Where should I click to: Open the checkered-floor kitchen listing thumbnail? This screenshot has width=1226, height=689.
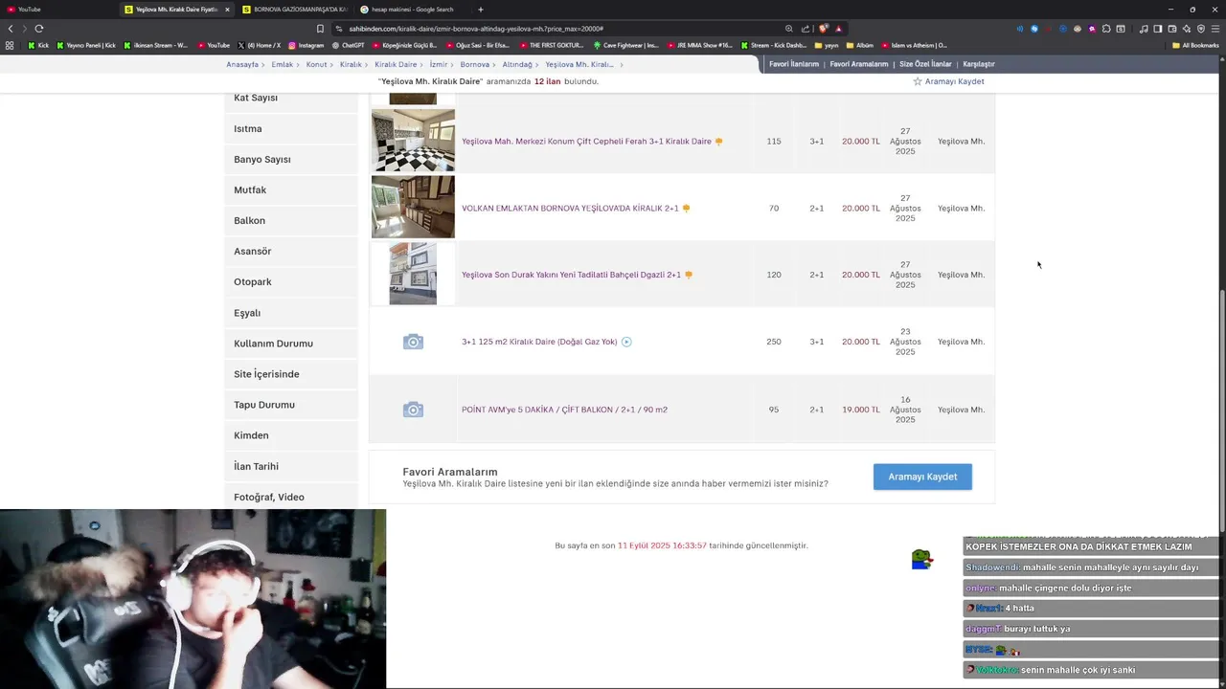413,141
